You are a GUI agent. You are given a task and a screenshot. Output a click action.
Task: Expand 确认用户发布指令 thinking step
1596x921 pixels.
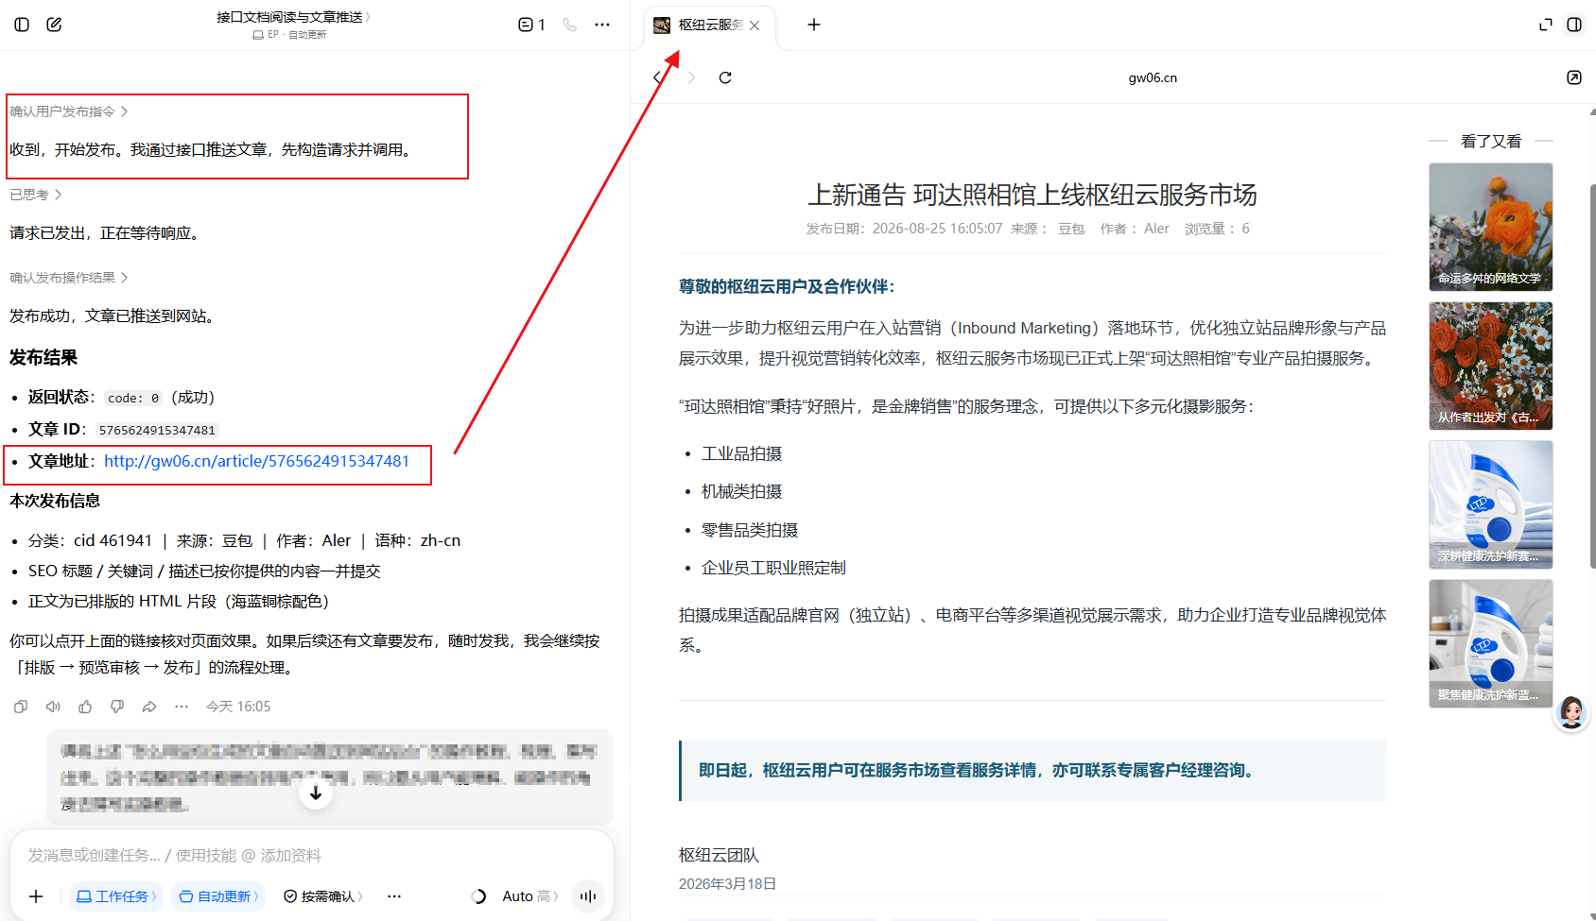click(x=68, y=111)
